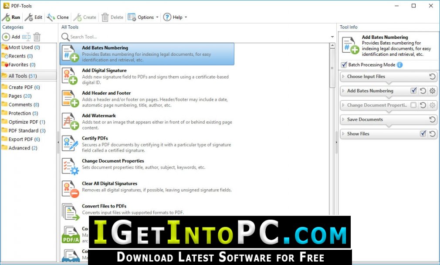Collapse the Categories panel with splitter arrow

(58, 143)
